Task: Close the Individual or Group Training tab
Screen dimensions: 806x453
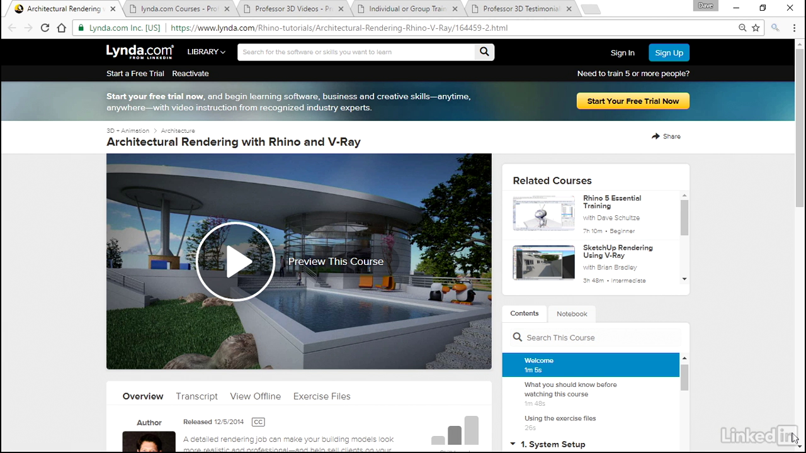Action: click(455, 9)
